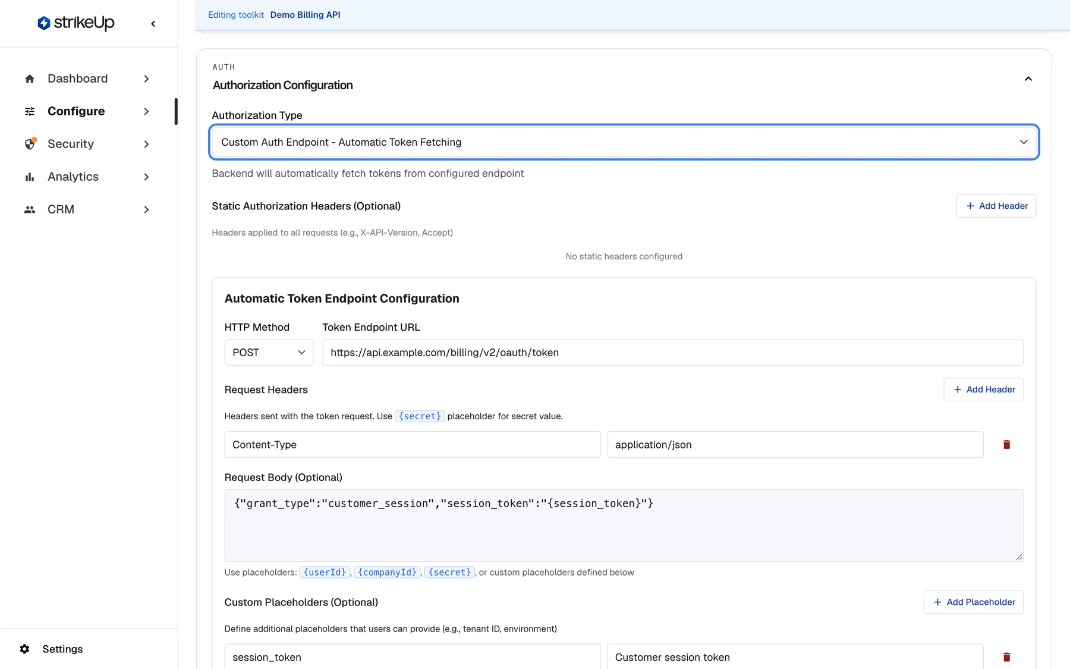
Task: Delete the Content-Type request header
Action: click(x=1007, y=445)
